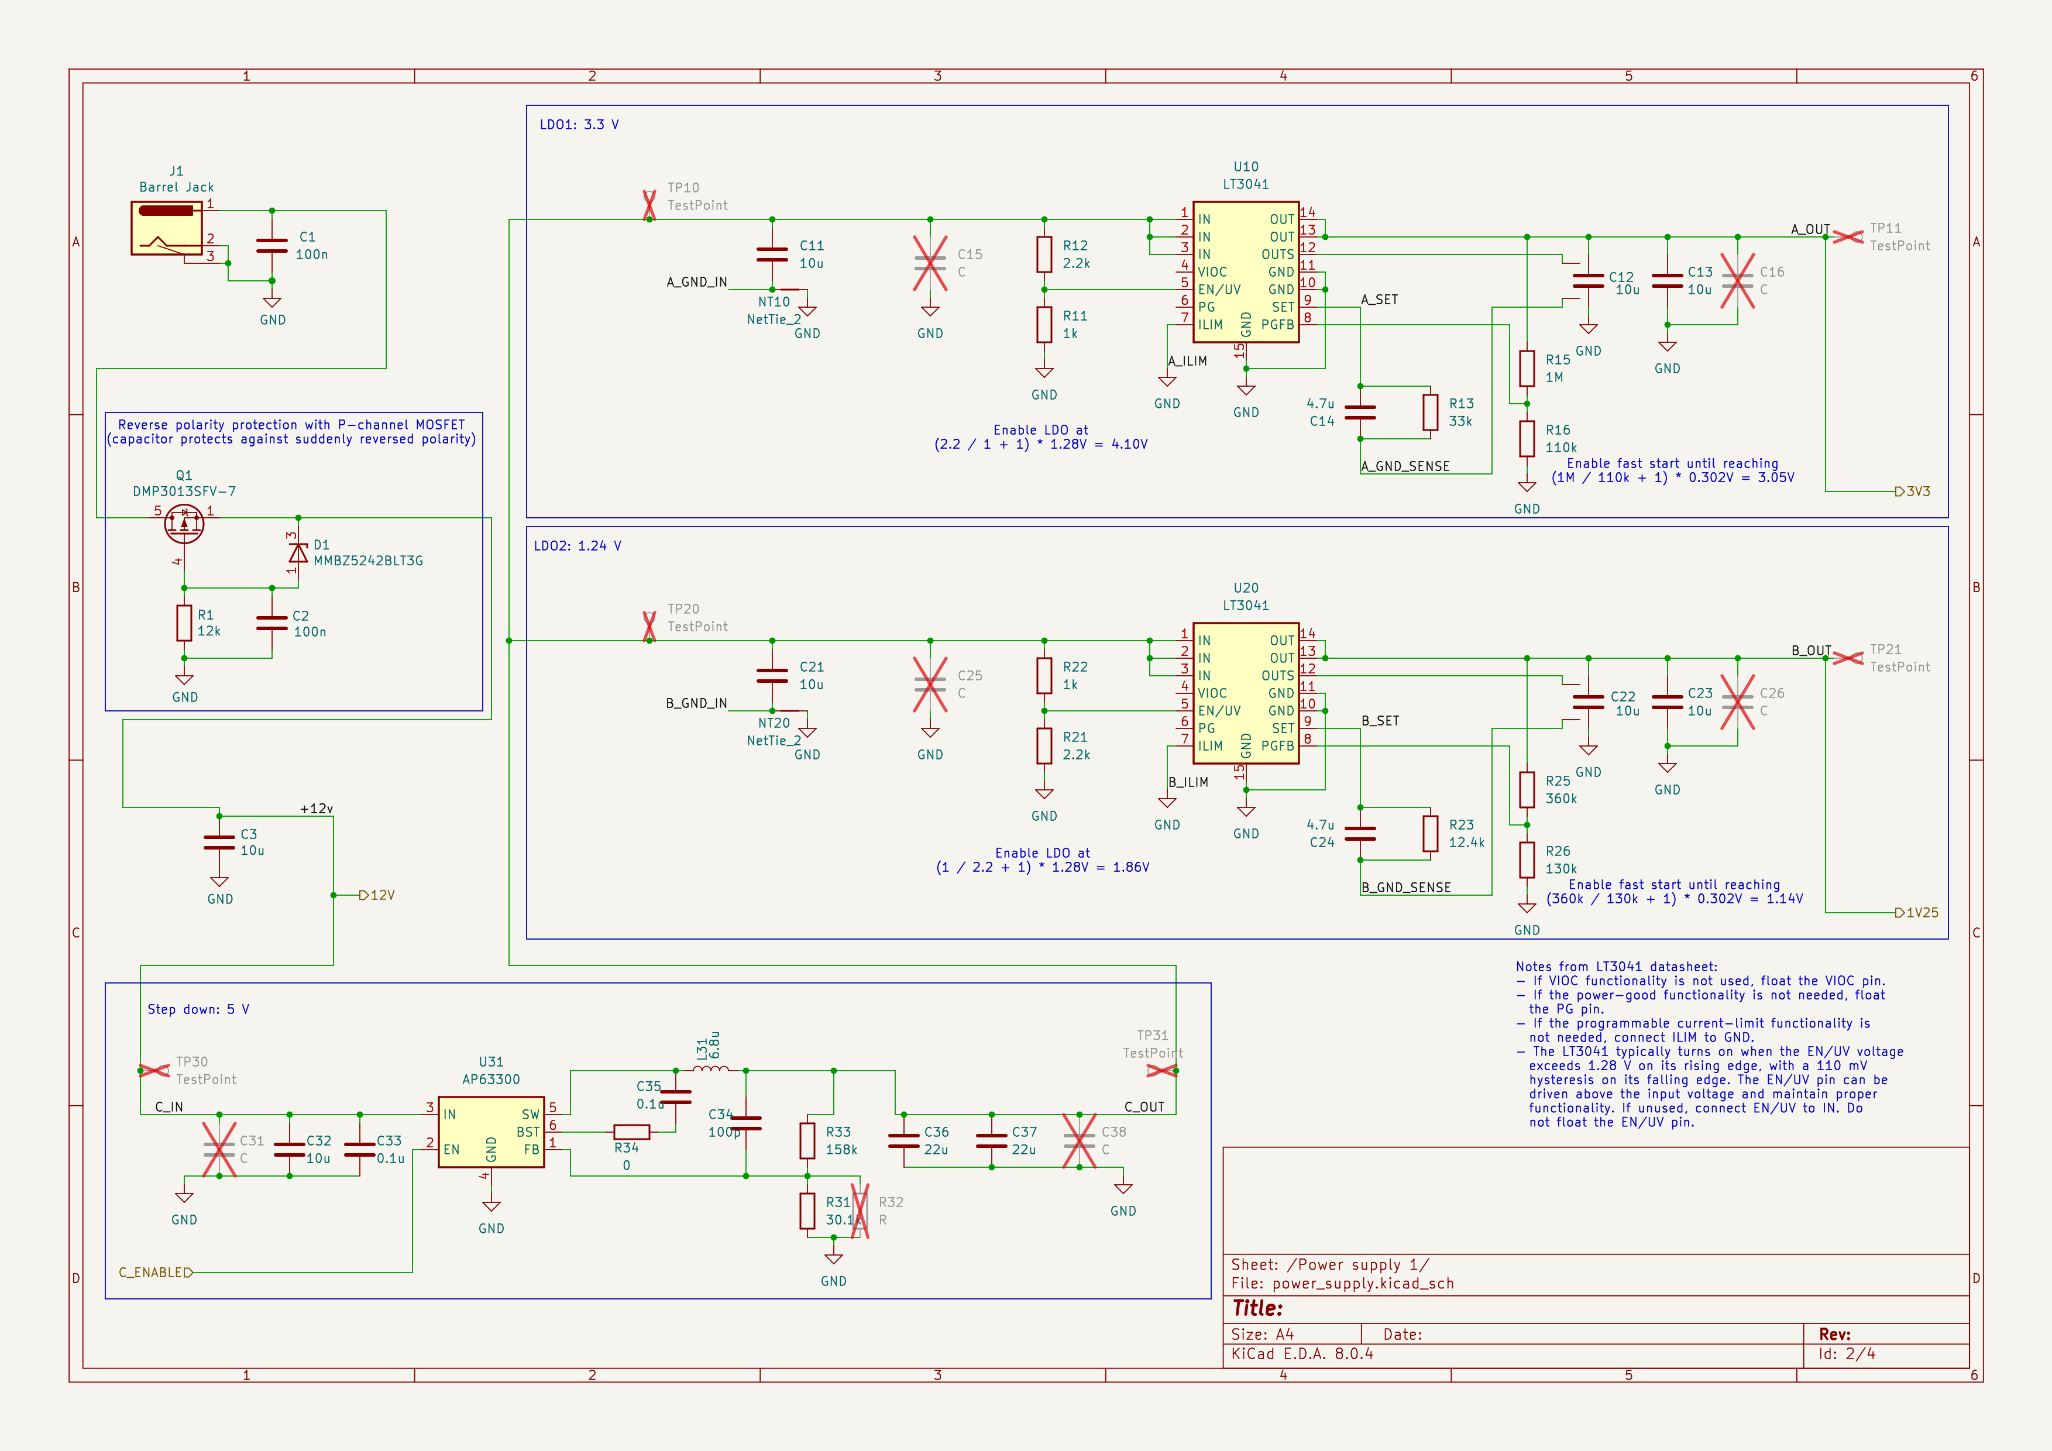Click the U31 AP63300 converter symbol
The image size is (2052, 1451).
tap(491, 1132)
